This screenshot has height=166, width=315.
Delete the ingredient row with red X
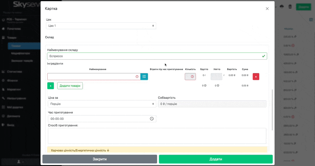pos(256,77)
